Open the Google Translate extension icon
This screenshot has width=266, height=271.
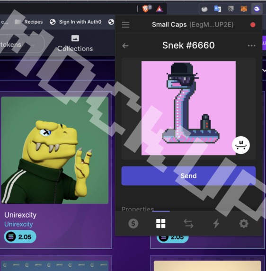[217, 9]
